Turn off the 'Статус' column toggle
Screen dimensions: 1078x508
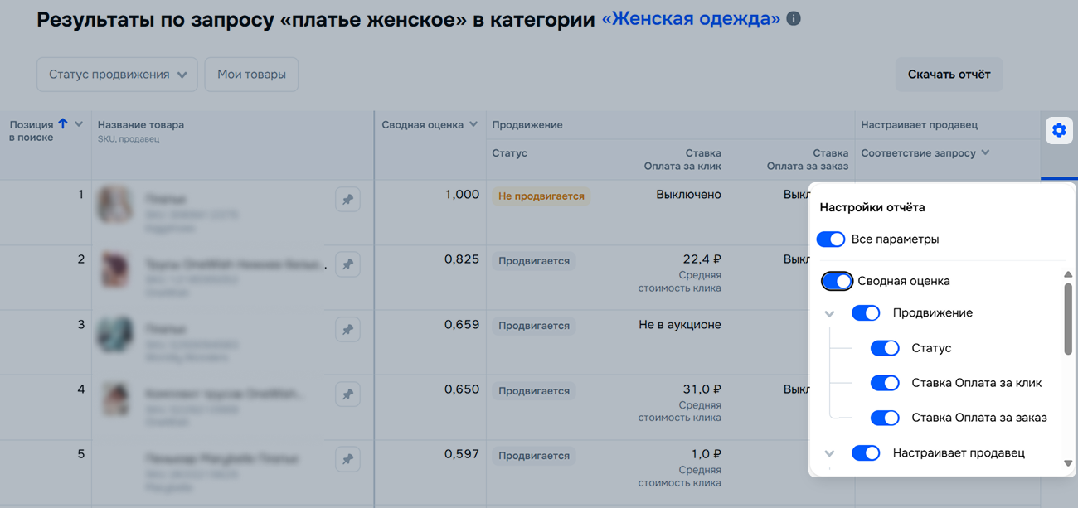coord(885,348)
